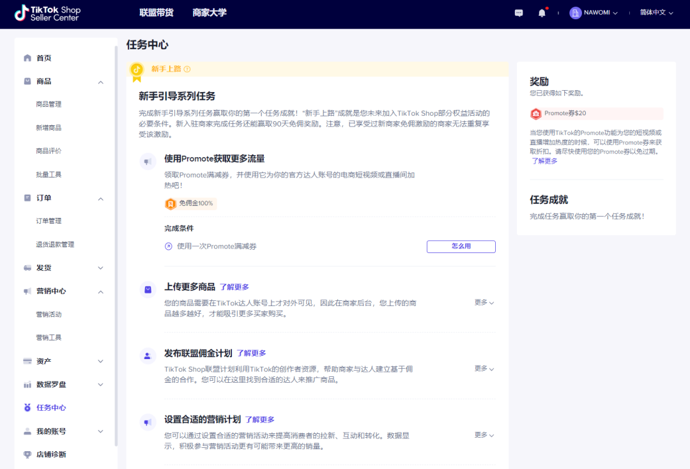The height and width of the screenshot is (469, 690).
Task: Click the 订单 sidebar icon
Action: (27, 198)
